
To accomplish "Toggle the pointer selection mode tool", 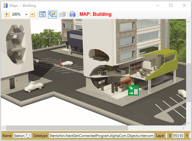I will pyautogui.click(x=53, y=14).
